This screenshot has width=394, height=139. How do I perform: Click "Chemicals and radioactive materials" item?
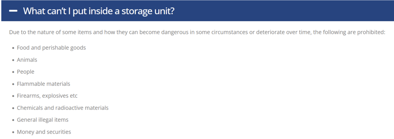click(x=63, y=108)
